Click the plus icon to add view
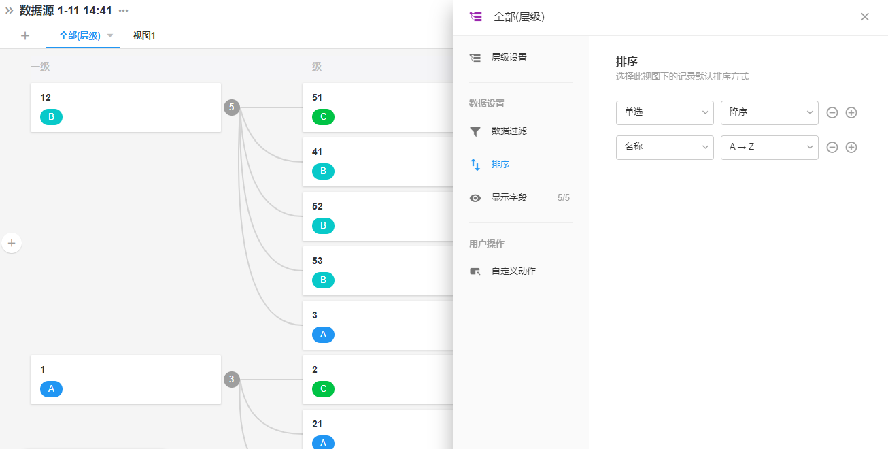 (25, 36)
